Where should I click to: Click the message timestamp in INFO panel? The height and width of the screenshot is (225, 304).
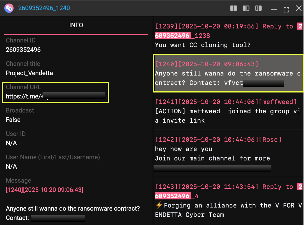point(45,190)
